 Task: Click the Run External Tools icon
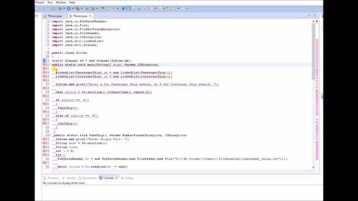point(78,8)
